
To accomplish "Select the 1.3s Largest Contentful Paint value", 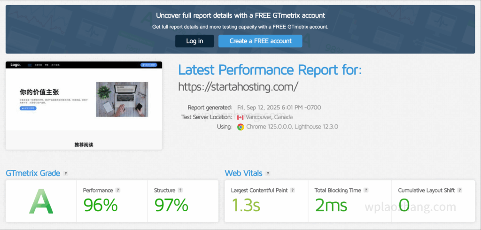I will click(x=246, y=205).
